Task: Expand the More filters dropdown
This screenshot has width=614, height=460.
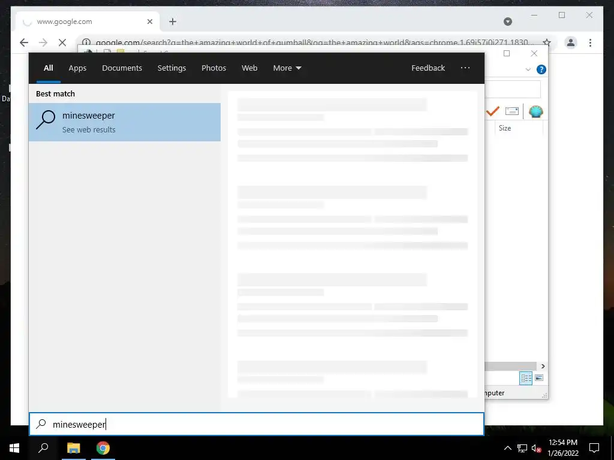Action: pos(287,68)
